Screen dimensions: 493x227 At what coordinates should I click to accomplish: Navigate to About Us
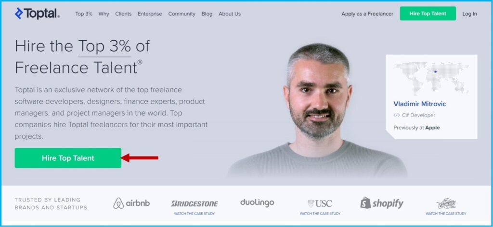point(230,14)
